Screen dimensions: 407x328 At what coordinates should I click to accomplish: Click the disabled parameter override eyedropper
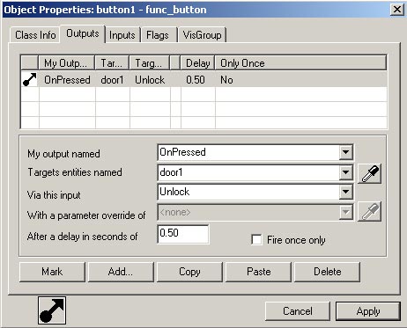(369, 211)
